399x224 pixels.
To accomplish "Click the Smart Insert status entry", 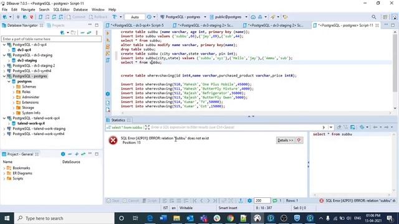I will (x=228, y=208).
